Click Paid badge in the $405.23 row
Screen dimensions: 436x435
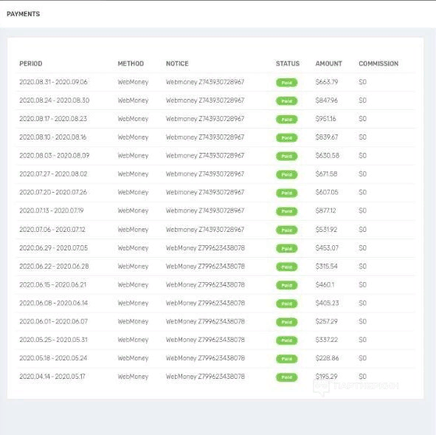pyautogui.click(x=287, y=304)
